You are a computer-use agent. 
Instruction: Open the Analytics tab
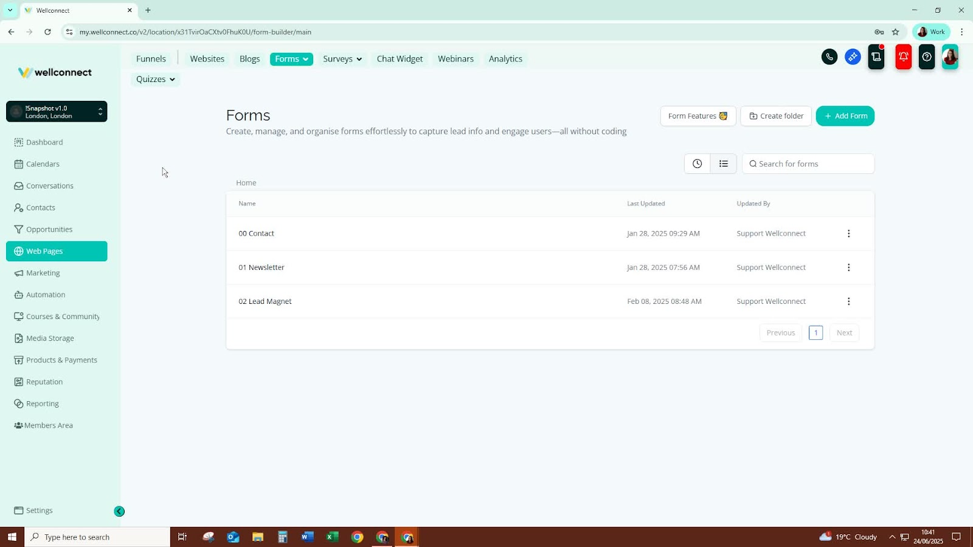click(505, 59)
